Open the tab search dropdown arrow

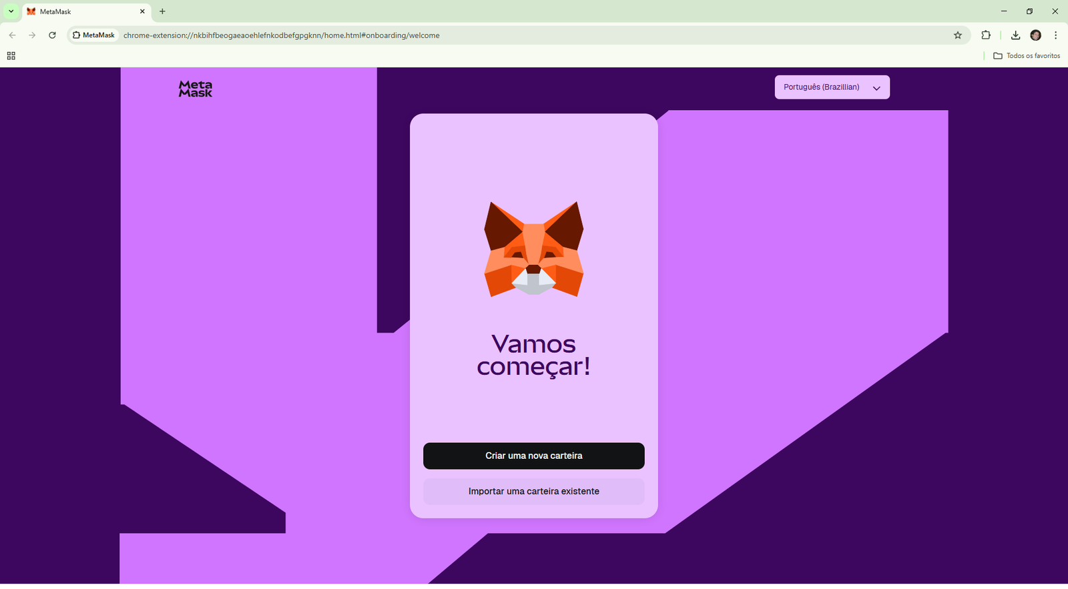[11, 11]
